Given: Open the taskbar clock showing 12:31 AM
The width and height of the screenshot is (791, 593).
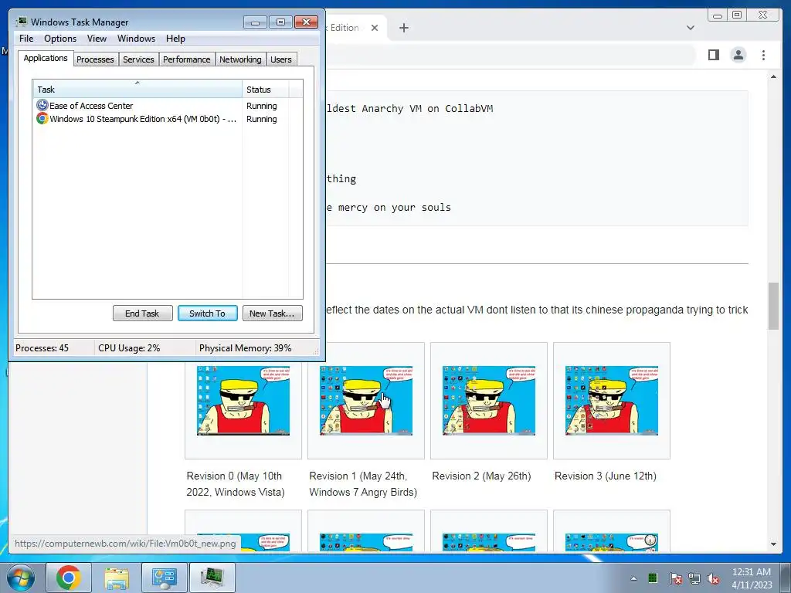Looking at the screenshot, I should (752, 578).
